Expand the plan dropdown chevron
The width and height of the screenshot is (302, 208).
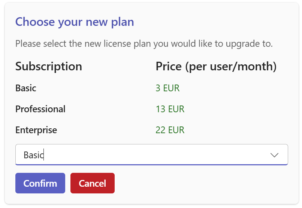coord(274,155)
